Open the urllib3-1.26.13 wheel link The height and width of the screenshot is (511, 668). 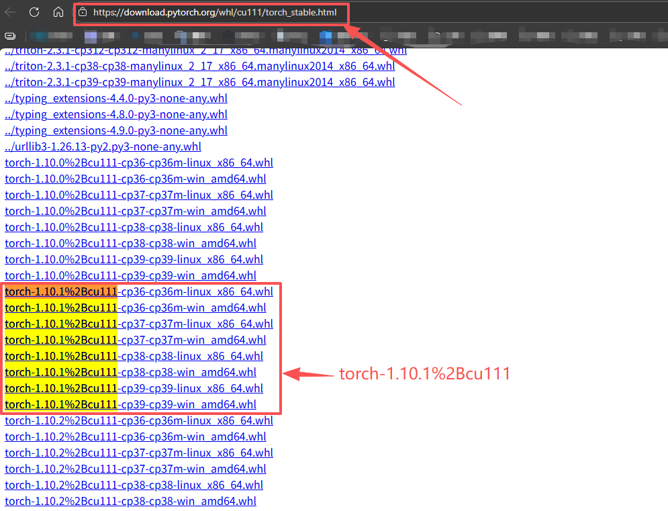[103, 146]
